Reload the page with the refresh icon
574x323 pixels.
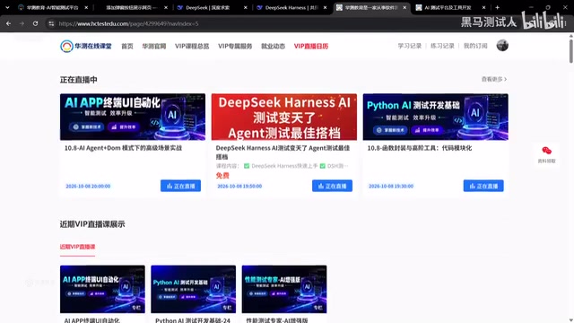click(x=35, y=23)
